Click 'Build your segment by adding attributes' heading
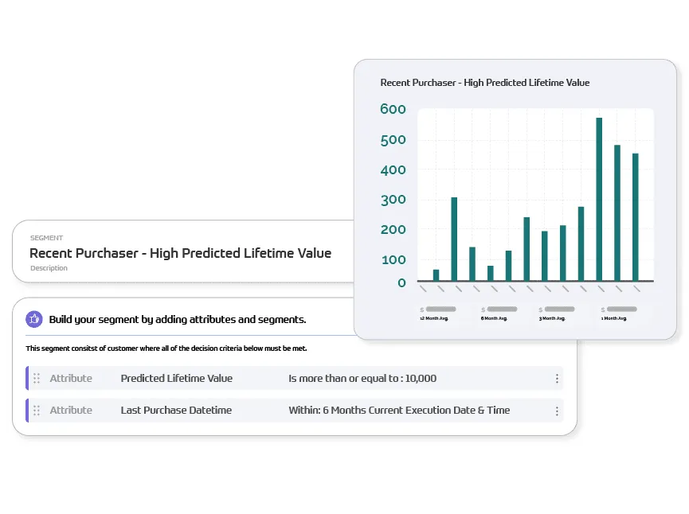 pyautogui.click(x=178, y=319)
